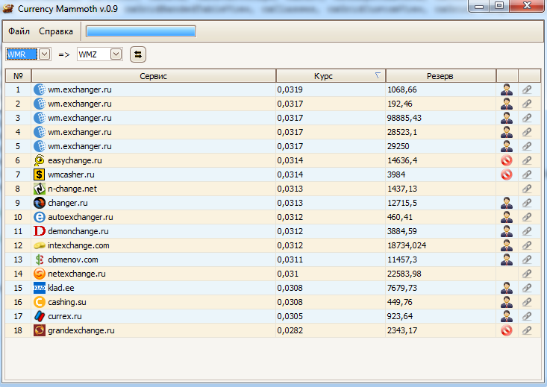Open the Справка menu
Screen dimensions: 547x387
point(56,31)
